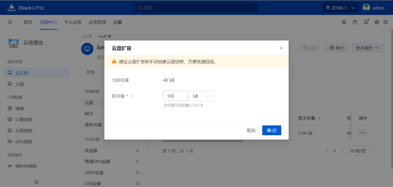Click the new capacity input showing 100

point(175,96)
